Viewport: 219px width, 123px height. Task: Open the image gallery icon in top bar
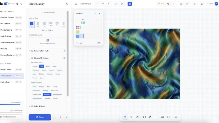click(181, 4)
